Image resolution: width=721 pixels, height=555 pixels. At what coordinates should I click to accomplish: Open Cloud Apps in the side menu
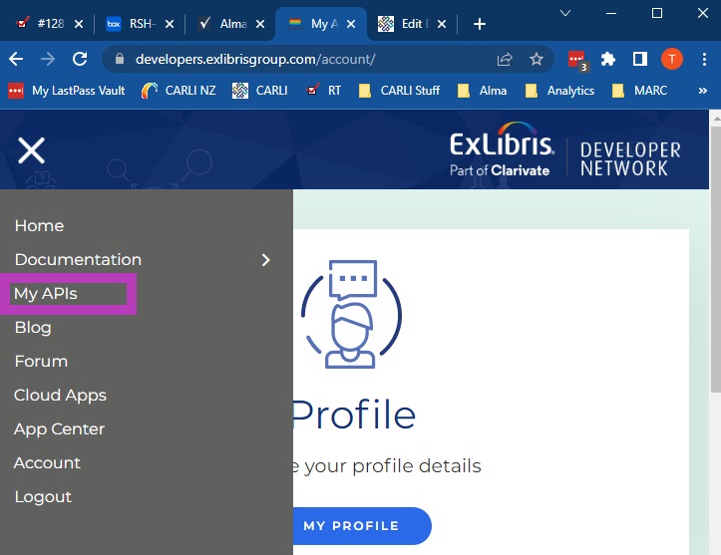coord(60,396)
